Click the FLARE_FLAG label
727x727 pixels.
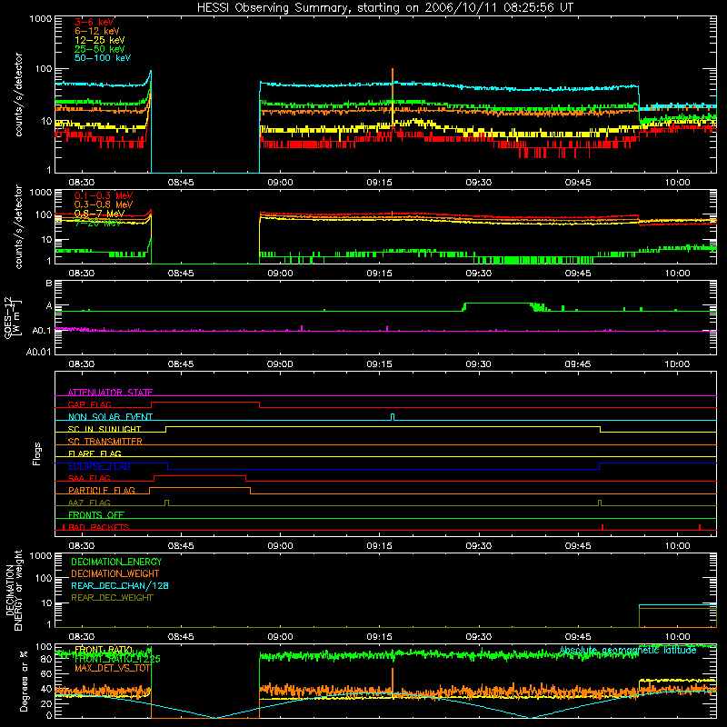click(95, 453)
